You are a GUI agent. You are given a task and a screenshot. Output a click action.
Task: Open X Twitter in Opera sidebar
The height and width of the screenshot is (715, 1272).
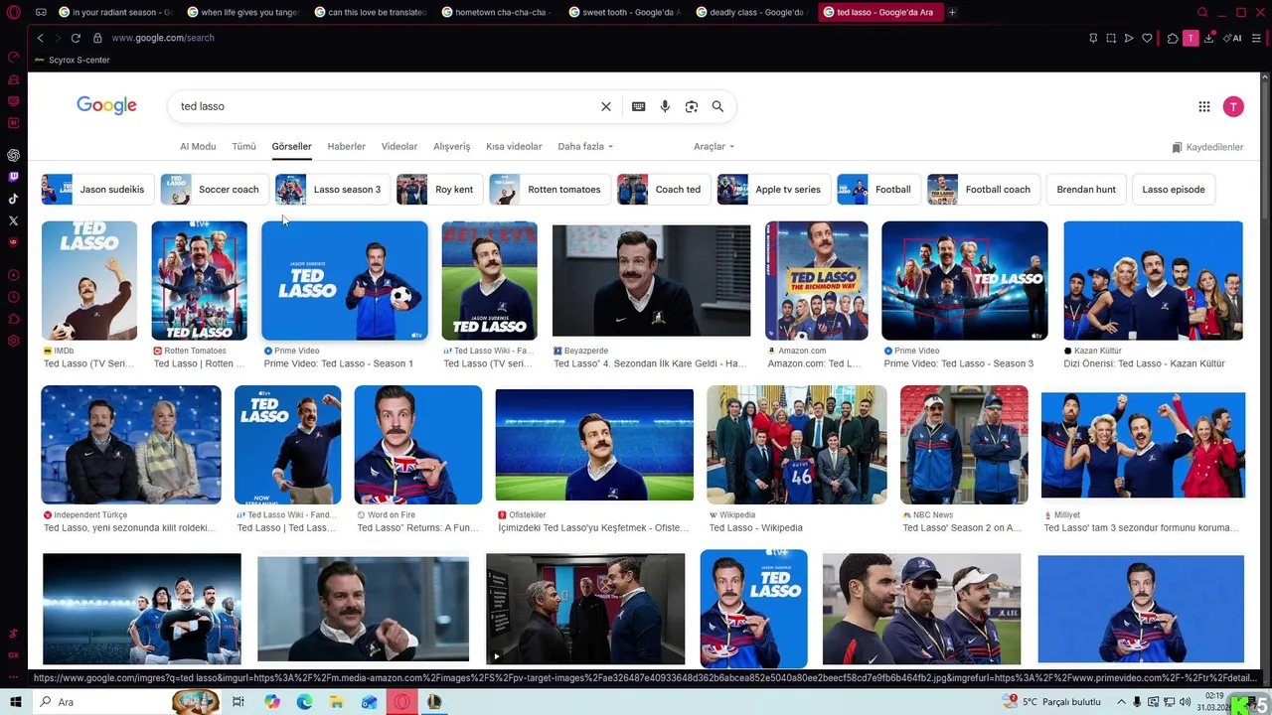coord(14,220)
